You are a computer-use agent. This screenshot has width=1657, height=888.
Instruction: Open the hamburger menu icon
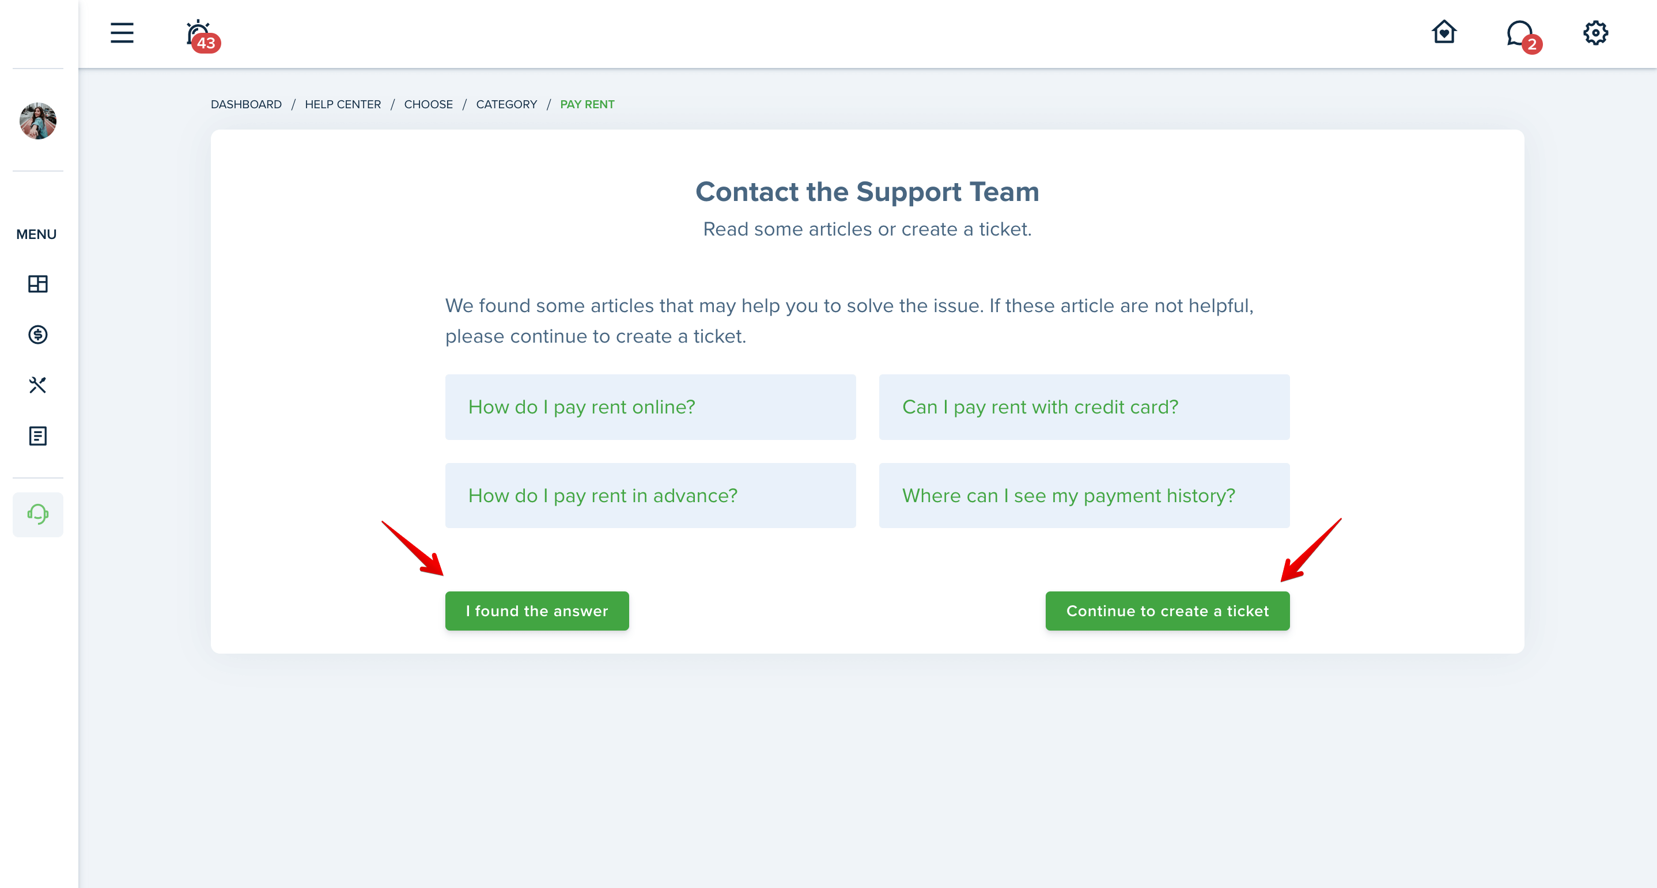pos(122,33)
